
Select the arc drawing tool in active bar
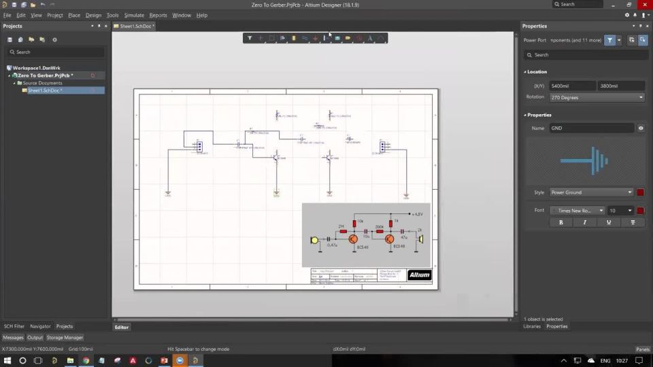click(381, 38)
